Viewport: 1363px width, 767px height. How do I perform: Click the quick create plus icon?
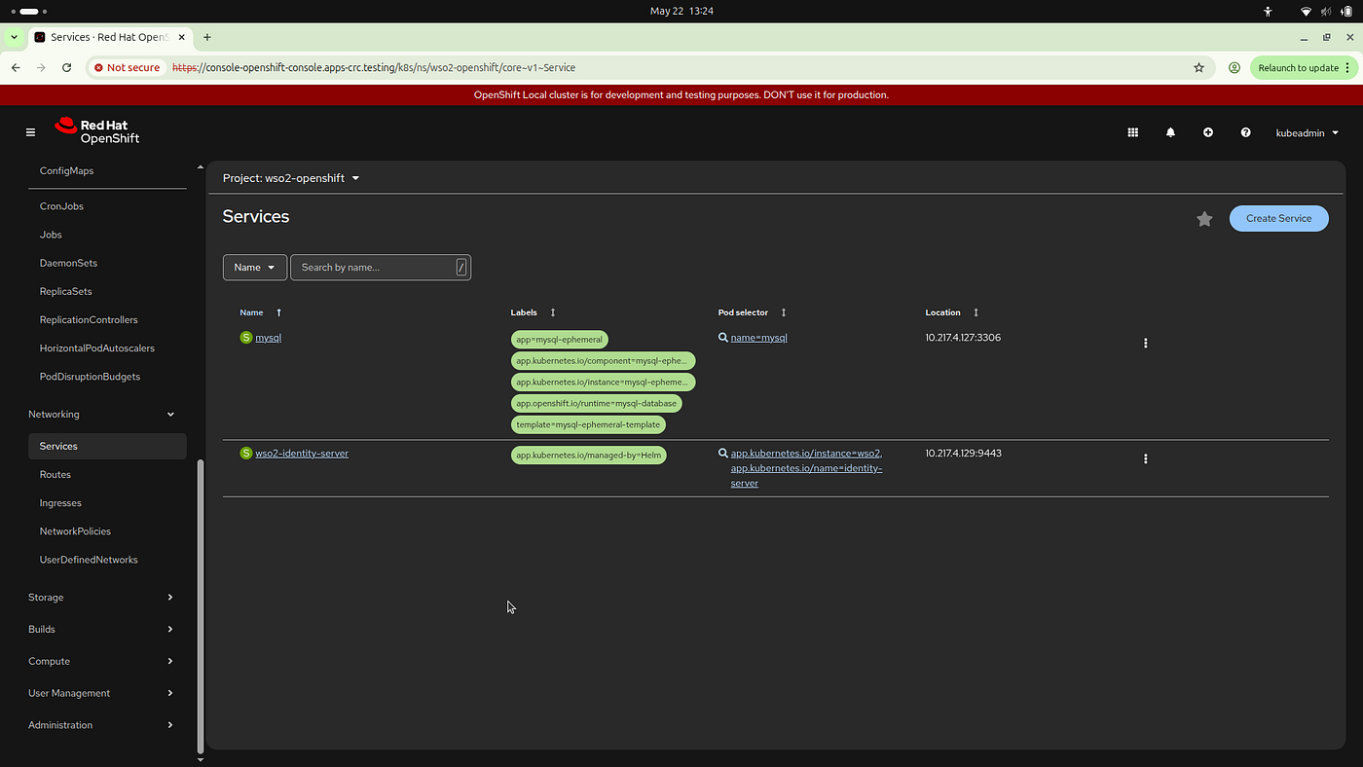click(1208, 132)
